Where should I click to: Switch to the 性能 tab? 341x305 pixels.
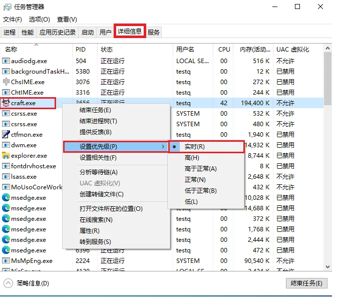click(x=28, y=32)
